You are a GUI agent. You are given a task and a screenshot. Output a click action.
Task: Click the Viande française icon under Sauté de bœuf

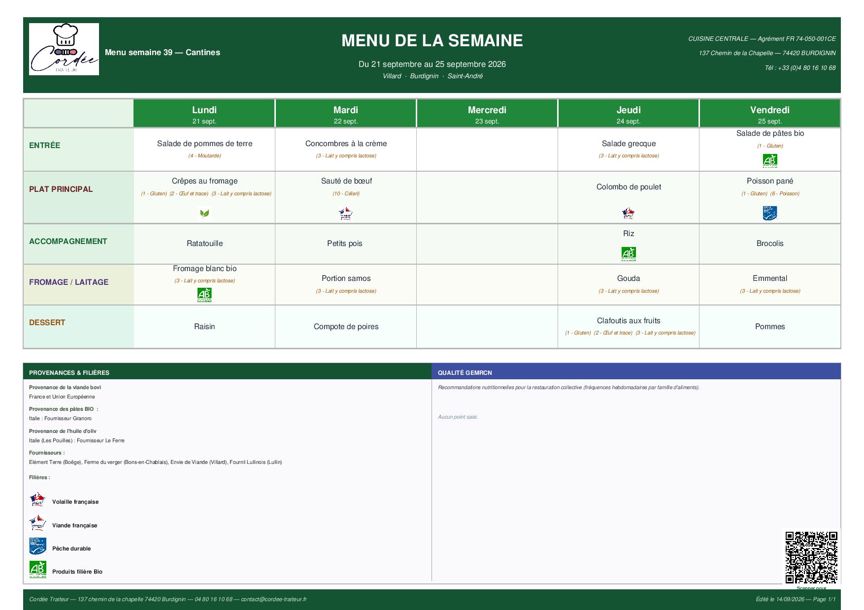(346, 213)
